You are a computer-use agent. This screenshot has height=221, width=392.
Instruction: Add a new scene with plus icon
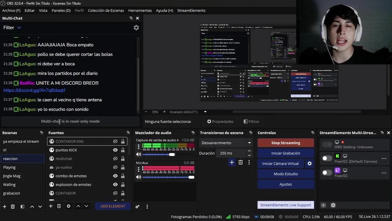(x=5, y=207)
